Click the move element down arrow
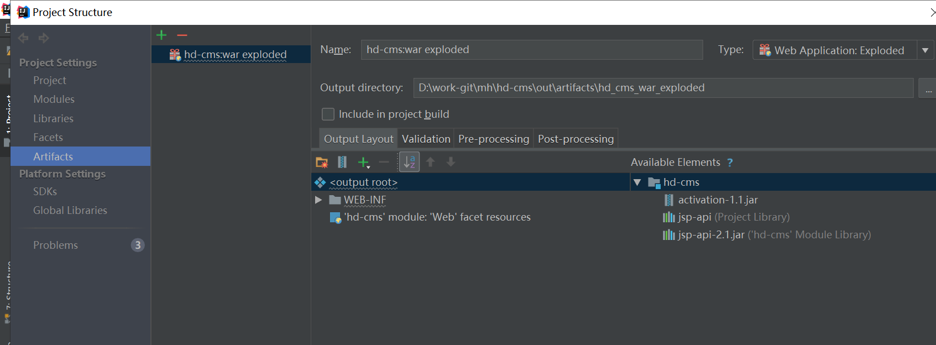The image size is (936, 345). pyautogui.click(x=451, y=162)
